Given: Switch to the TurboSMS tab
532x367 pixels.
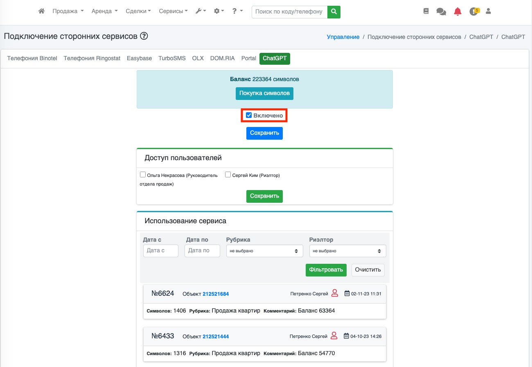Looking at the screenshot, I should [x=172, y=59].
